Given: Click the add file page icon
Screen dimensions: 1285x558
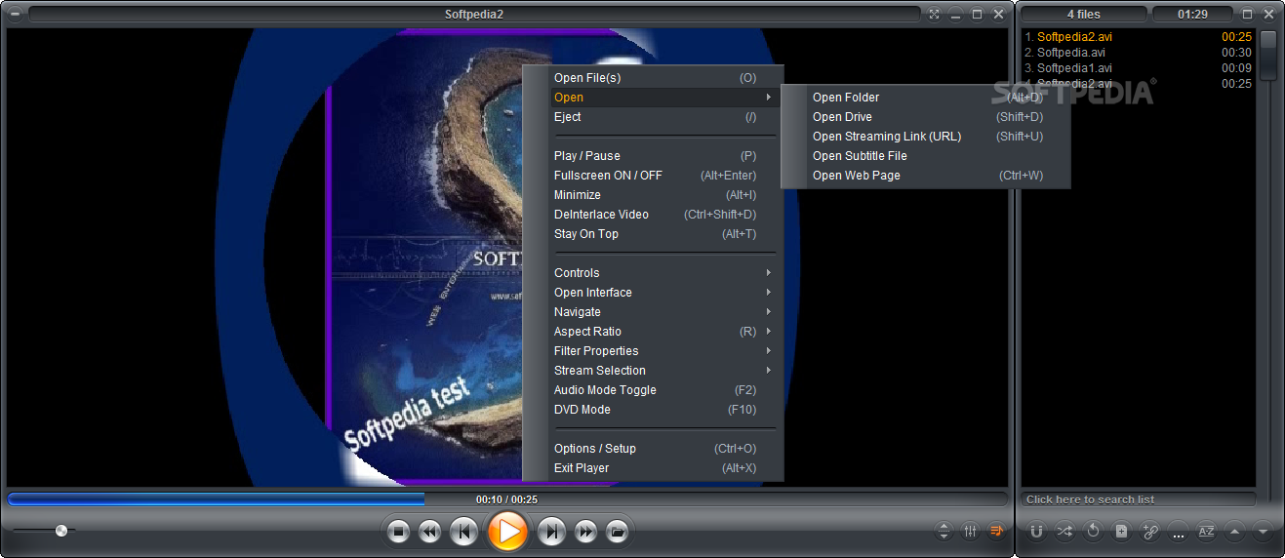Looking at the screenshot, I should 1121,532.
